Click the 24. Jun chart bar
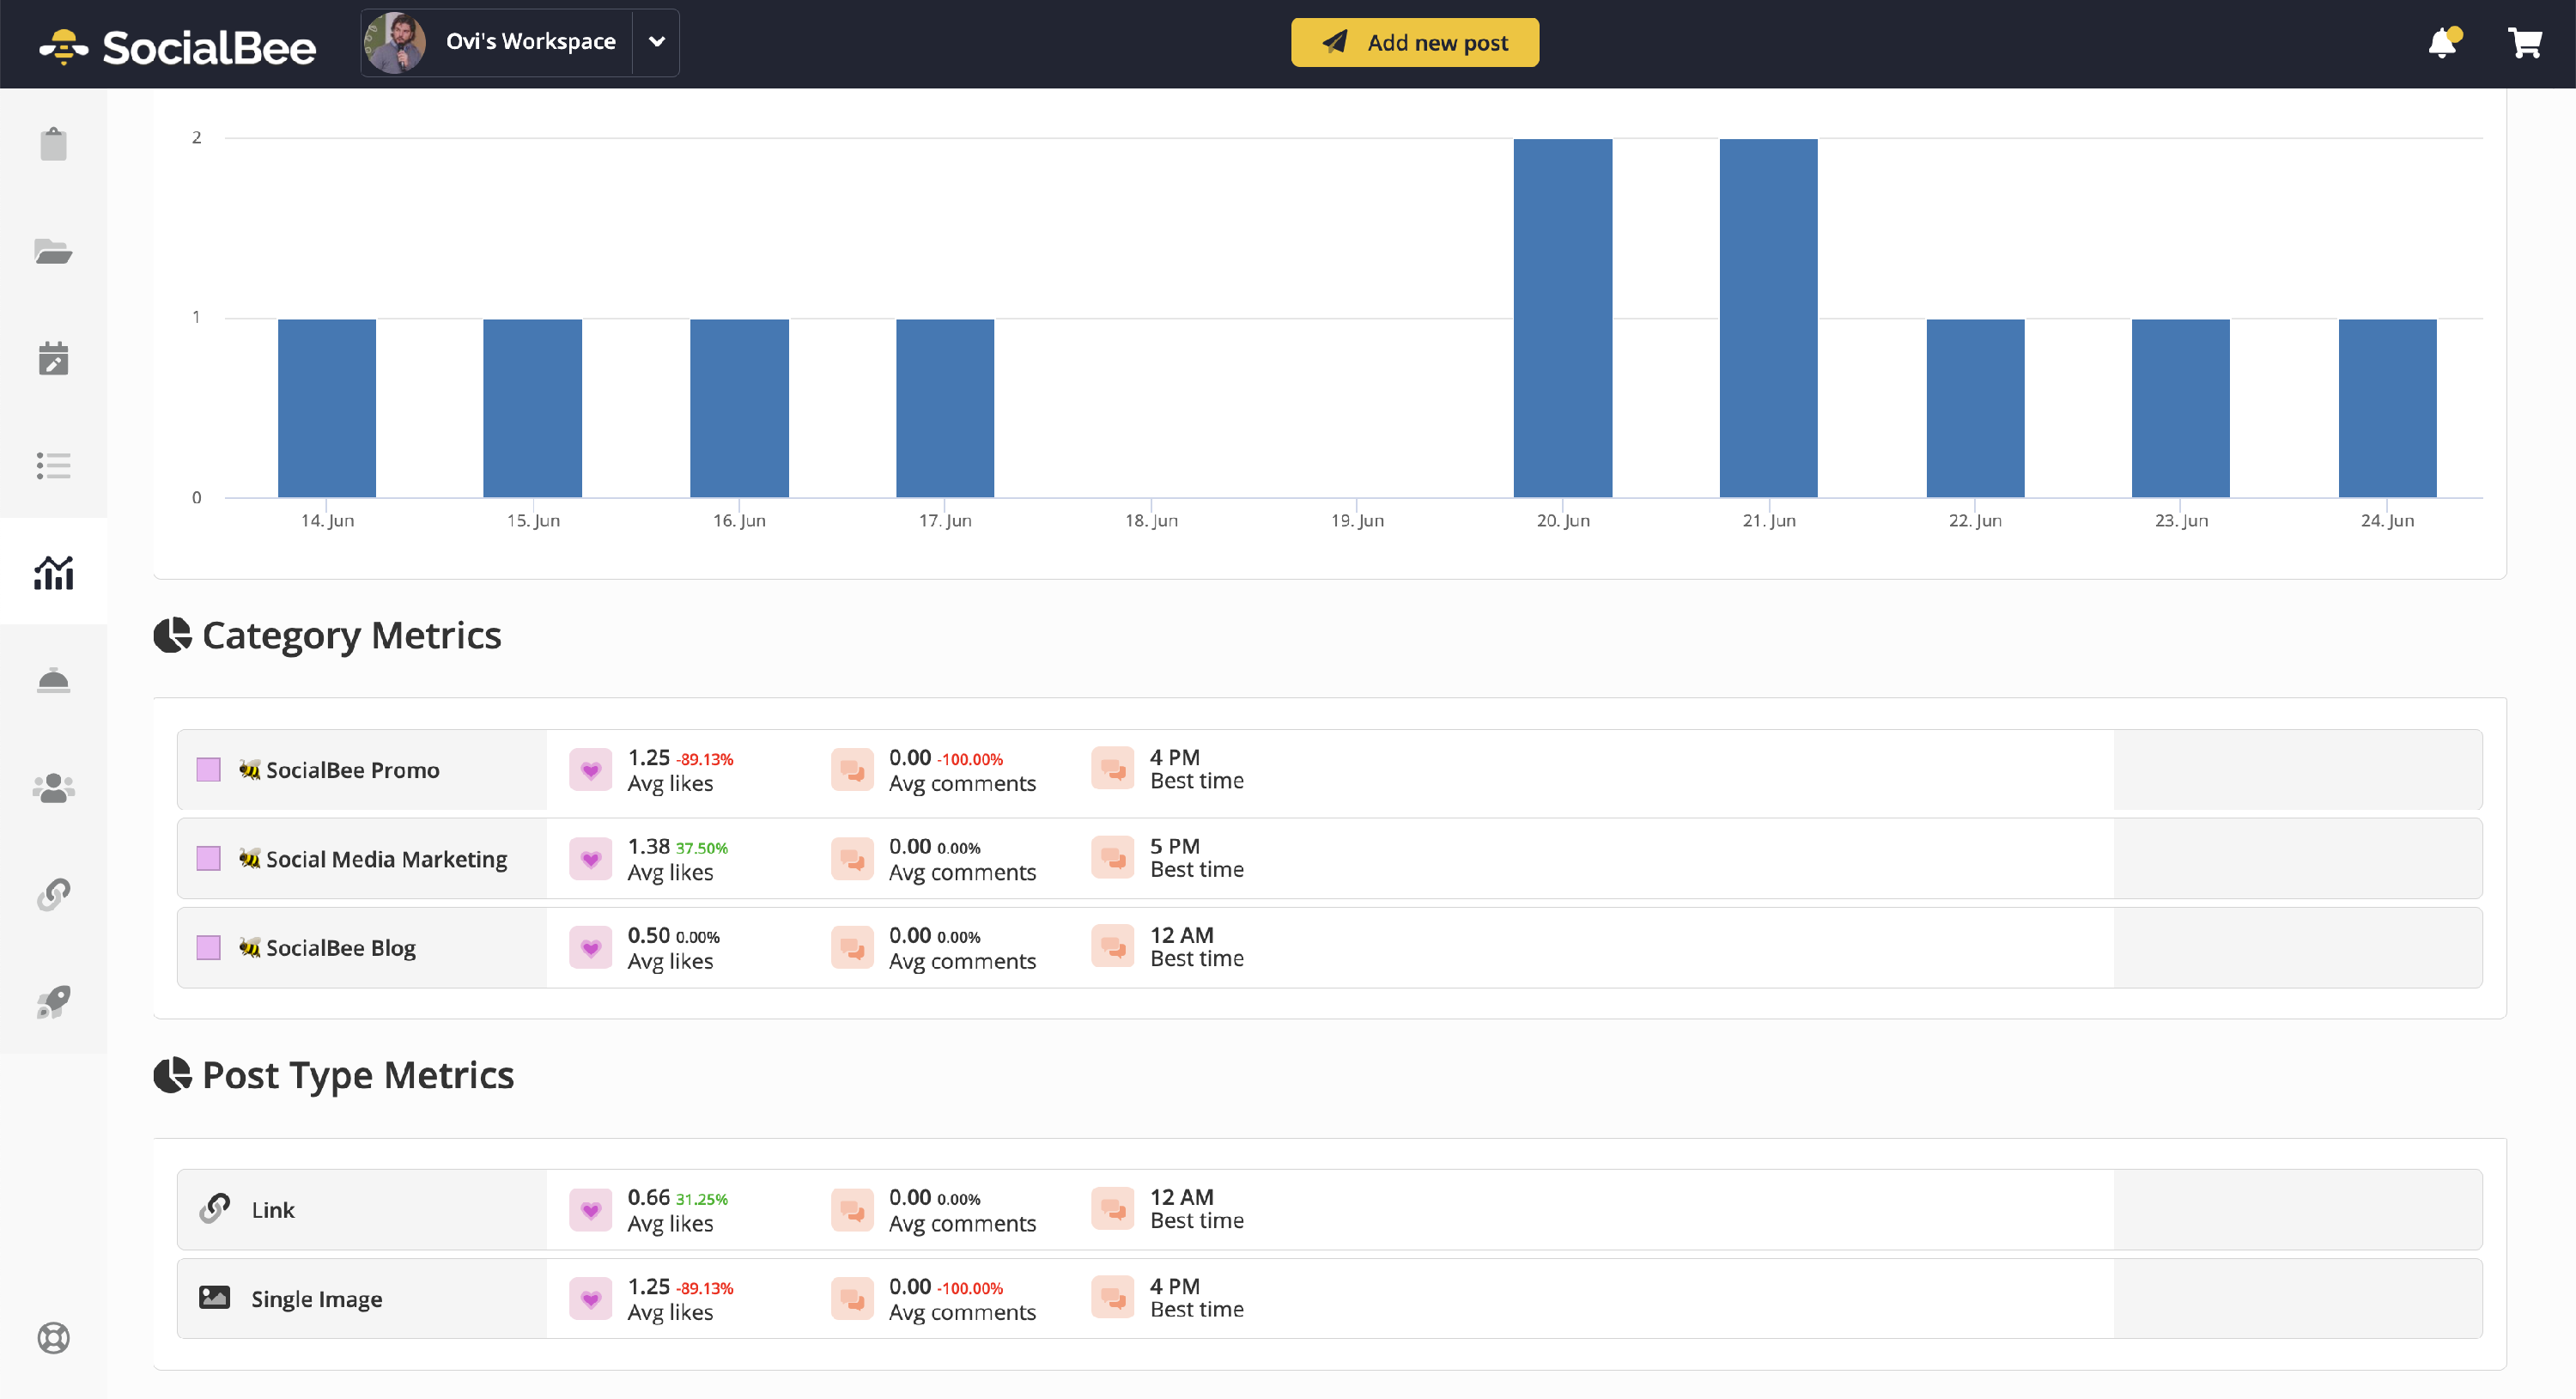Image resolution: width=2576 pixels, height=1399 pixels. click(2387, 408)
